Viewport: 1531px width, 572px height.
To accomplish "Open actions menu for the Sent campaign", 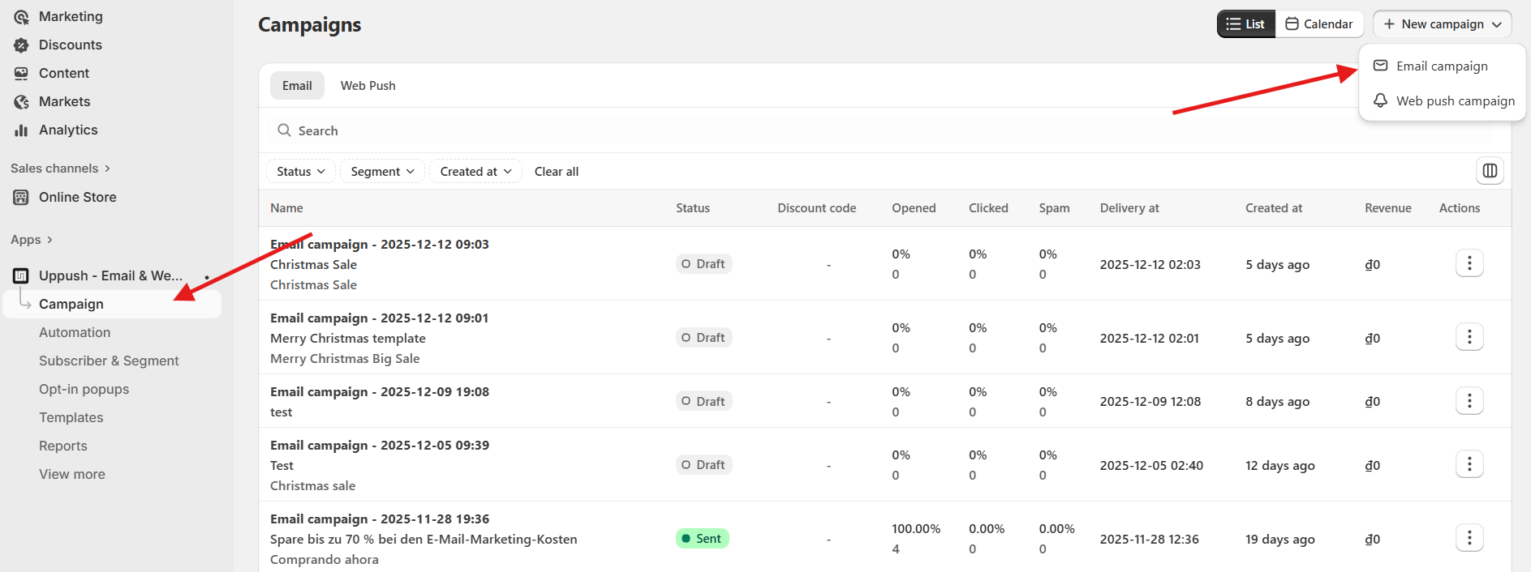I will [x=1469, y=538].
